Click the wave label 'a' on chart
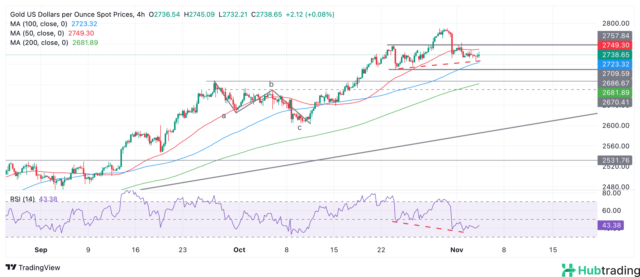The image size is (640, 277). tap(224, 116)
